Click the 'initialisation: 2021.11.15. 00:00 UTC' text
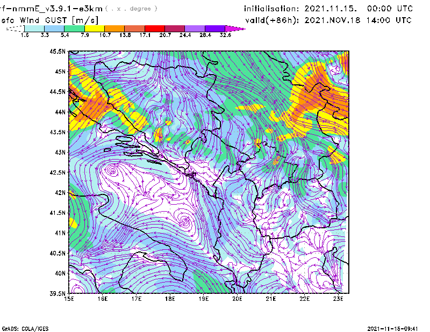 [x=328, y=9]
